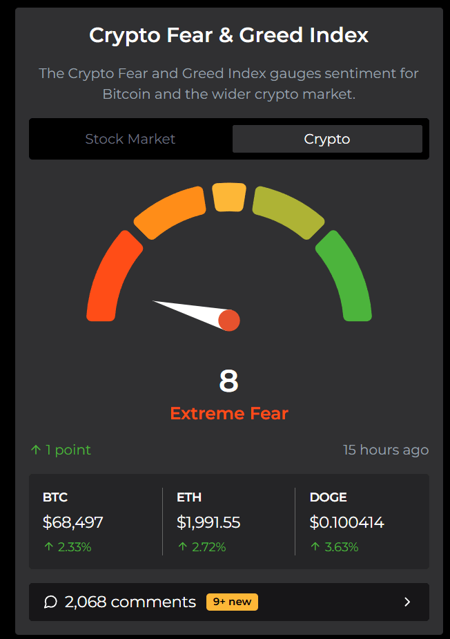Viewport: 450px width, 639px height.
Task: Open the DOGE price $0.100414
Action: coord(347,523)
